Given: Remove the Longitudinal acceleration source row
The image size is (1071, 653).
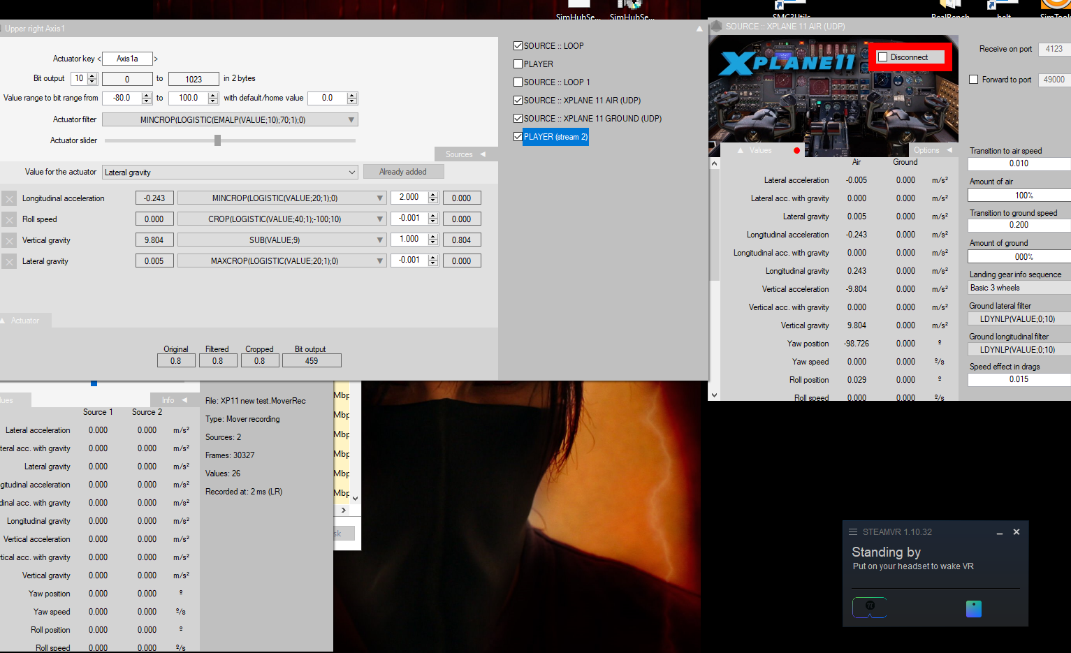Looking at the screenshot, I should [9, 198].
